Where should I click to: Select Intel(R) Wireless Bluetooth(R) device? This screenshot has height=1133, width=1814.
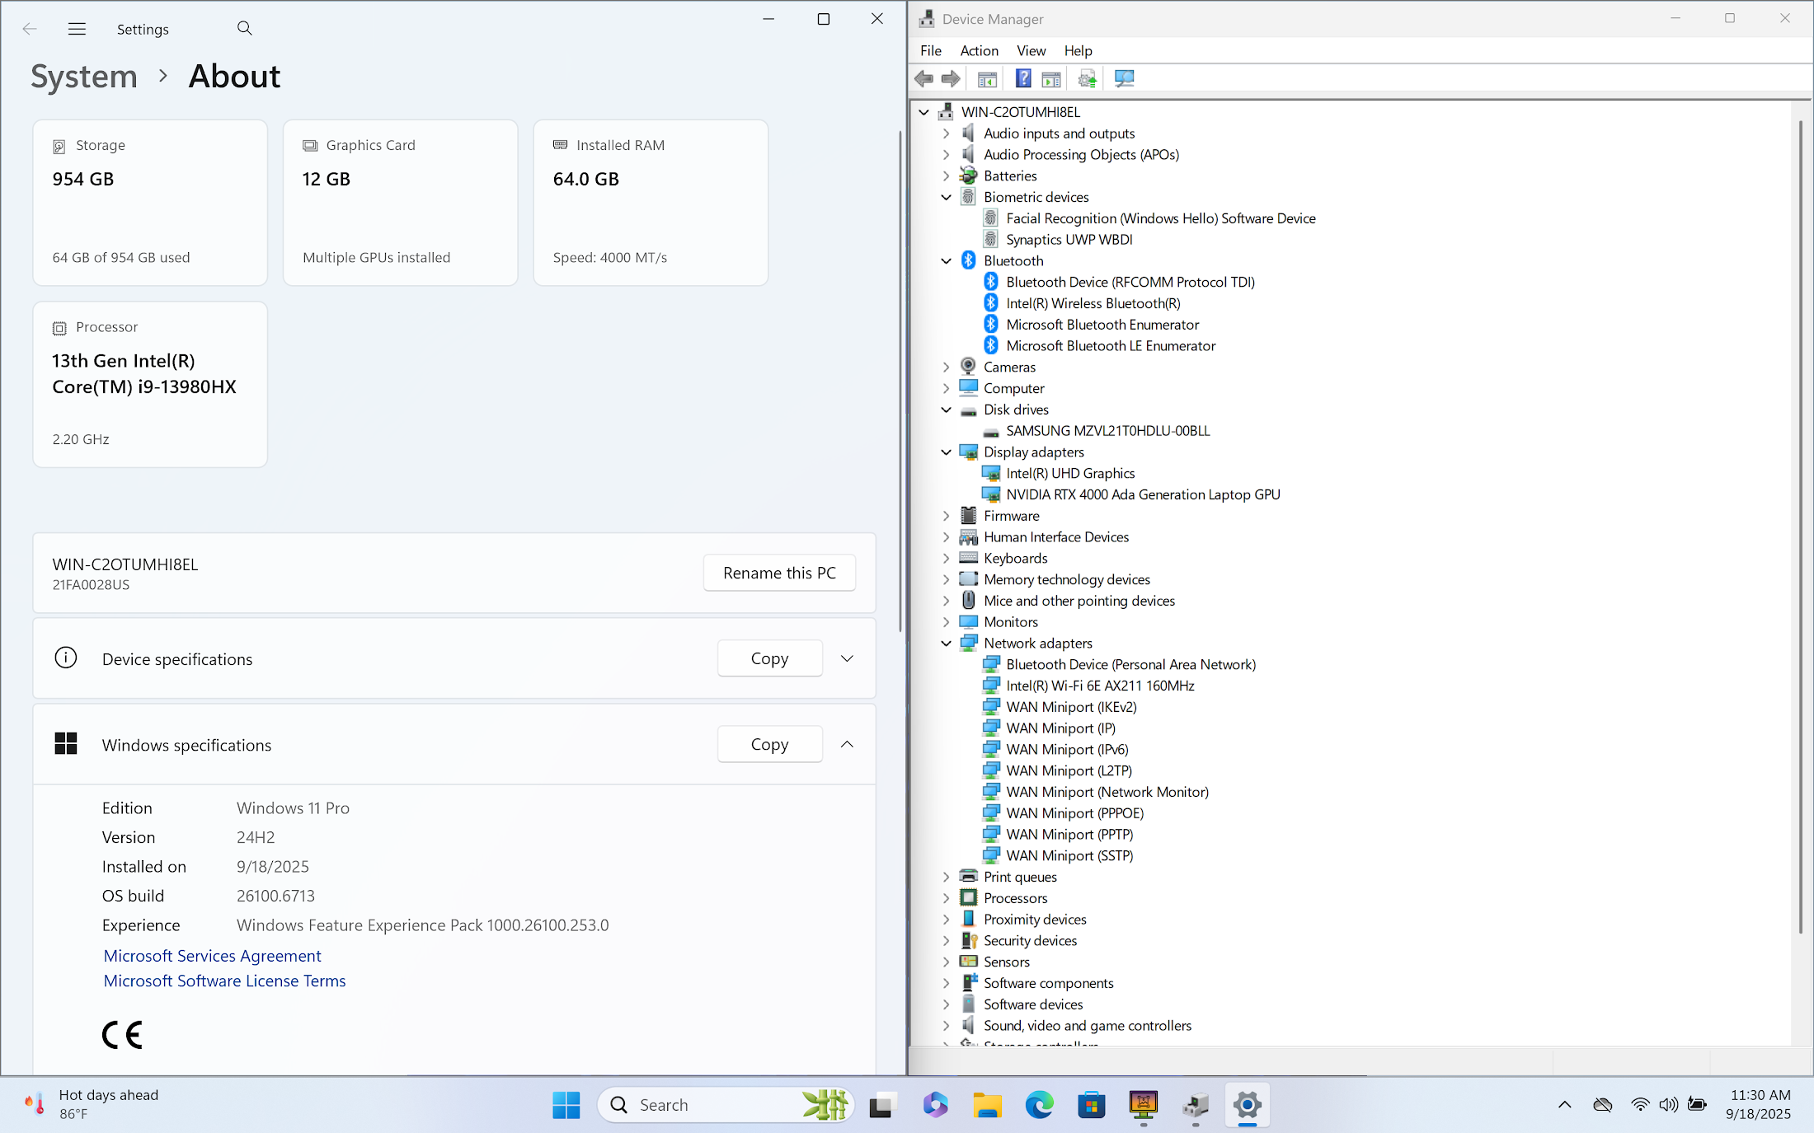(1093, 303)
